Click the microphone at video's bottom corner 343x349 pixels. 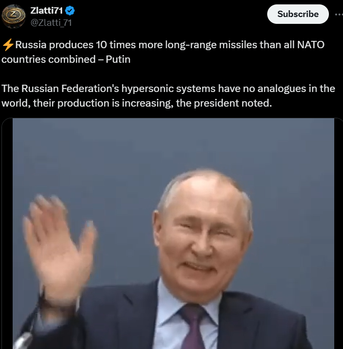pyautogui.click(x=22, y=341)
